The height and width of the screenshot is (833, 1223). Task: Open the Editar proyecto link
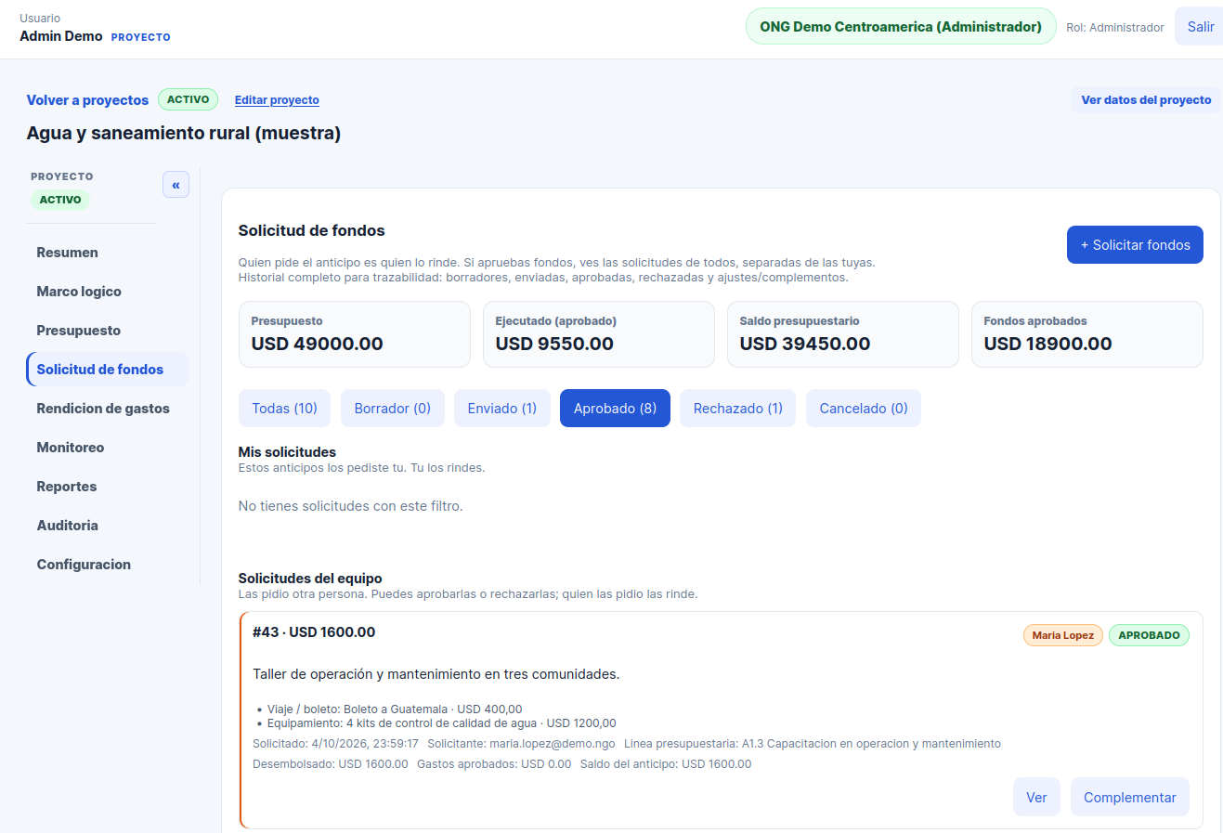[277, 100]
